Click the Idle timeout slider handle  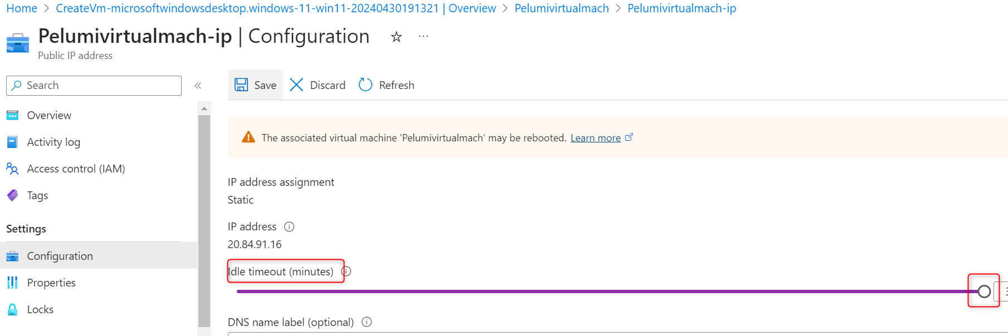984,291
